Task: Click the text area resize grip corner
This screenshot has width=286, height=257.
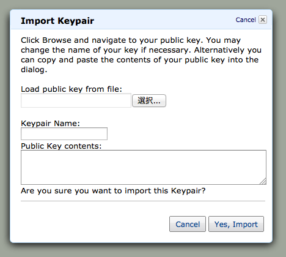Action: pyautogui.click(x=263, y=182)
